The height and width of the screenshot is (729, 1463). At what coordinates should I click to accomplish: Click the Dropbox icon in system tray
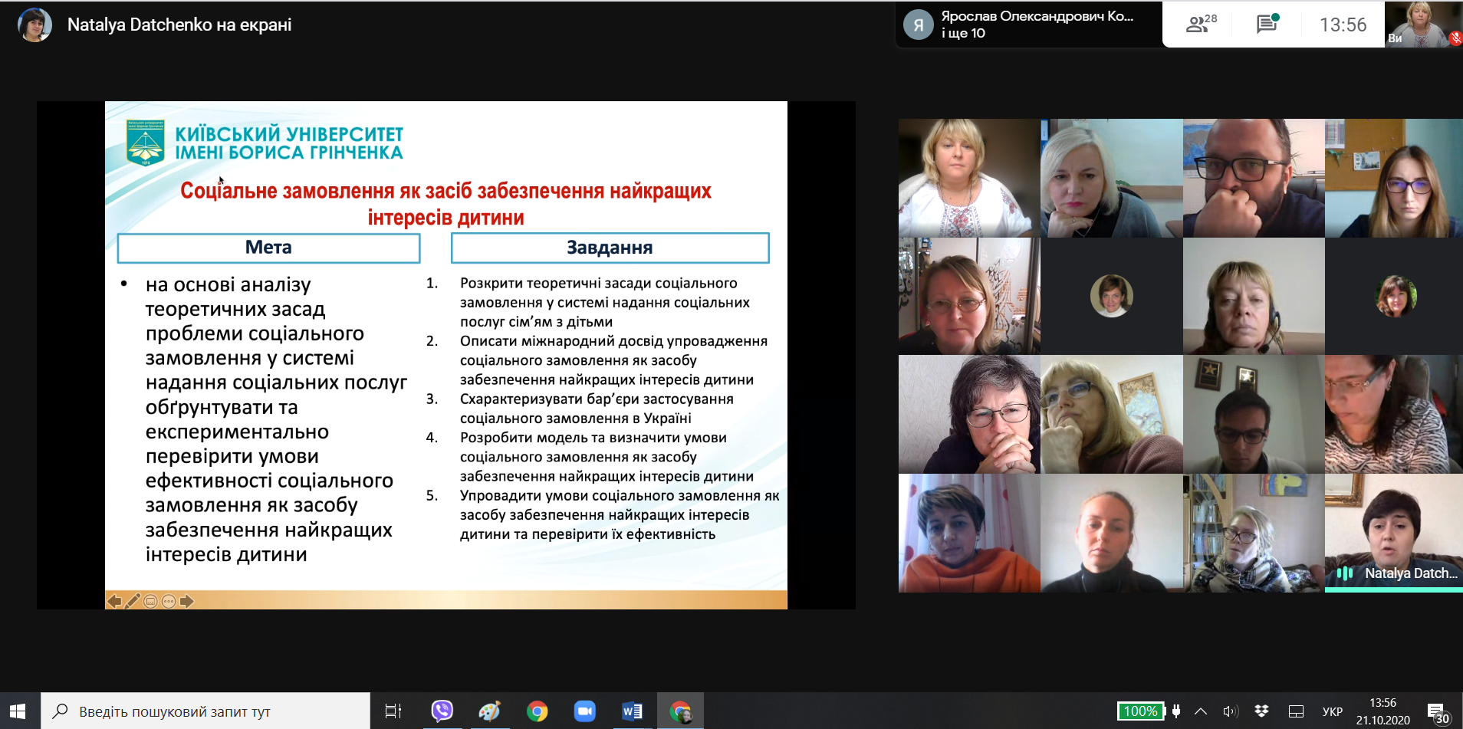click(1261, 711)
